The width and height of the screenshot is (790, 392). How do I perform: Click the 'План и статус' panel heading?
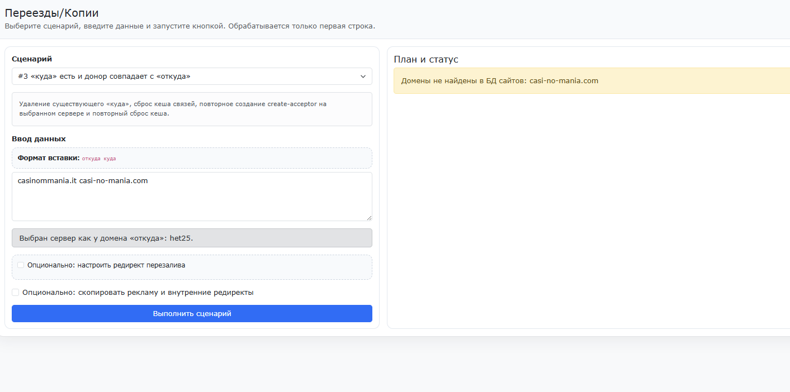[426, 59]
